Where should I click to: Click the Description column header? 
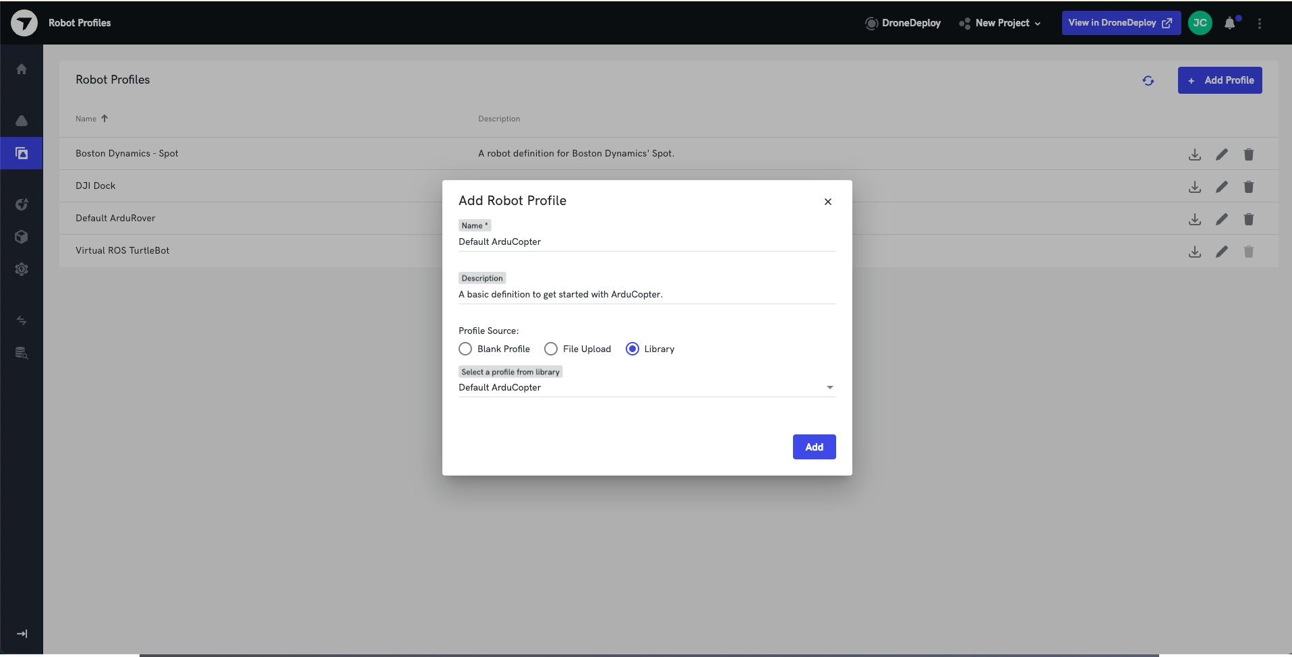(x=499, y=119)
